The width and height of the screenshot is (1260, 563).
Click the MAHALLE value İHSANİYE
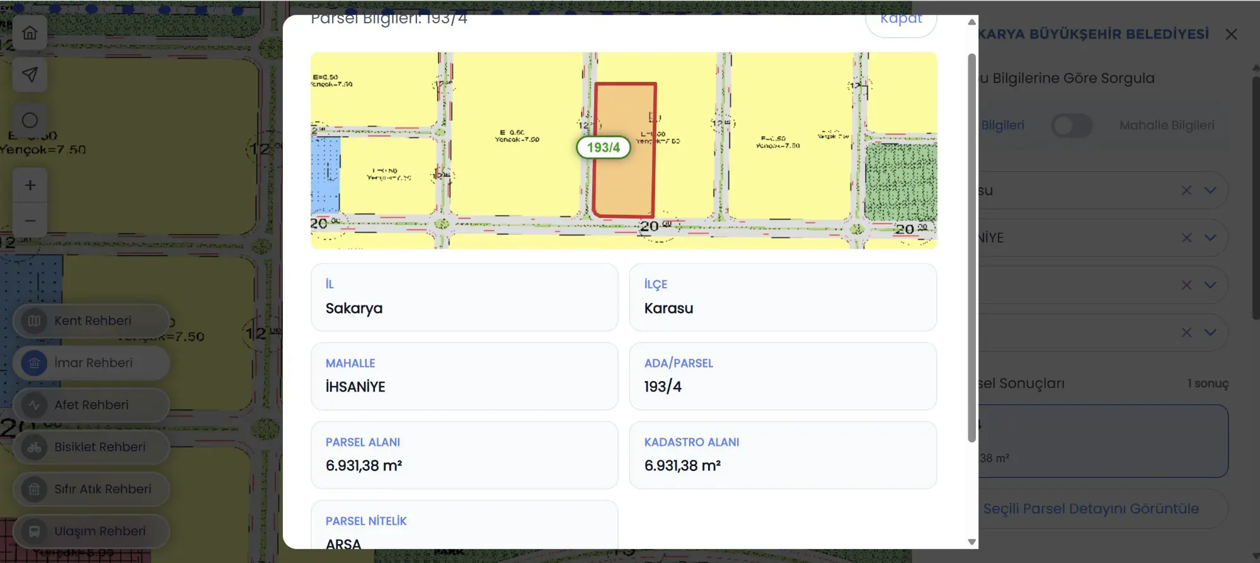[355, 387]
